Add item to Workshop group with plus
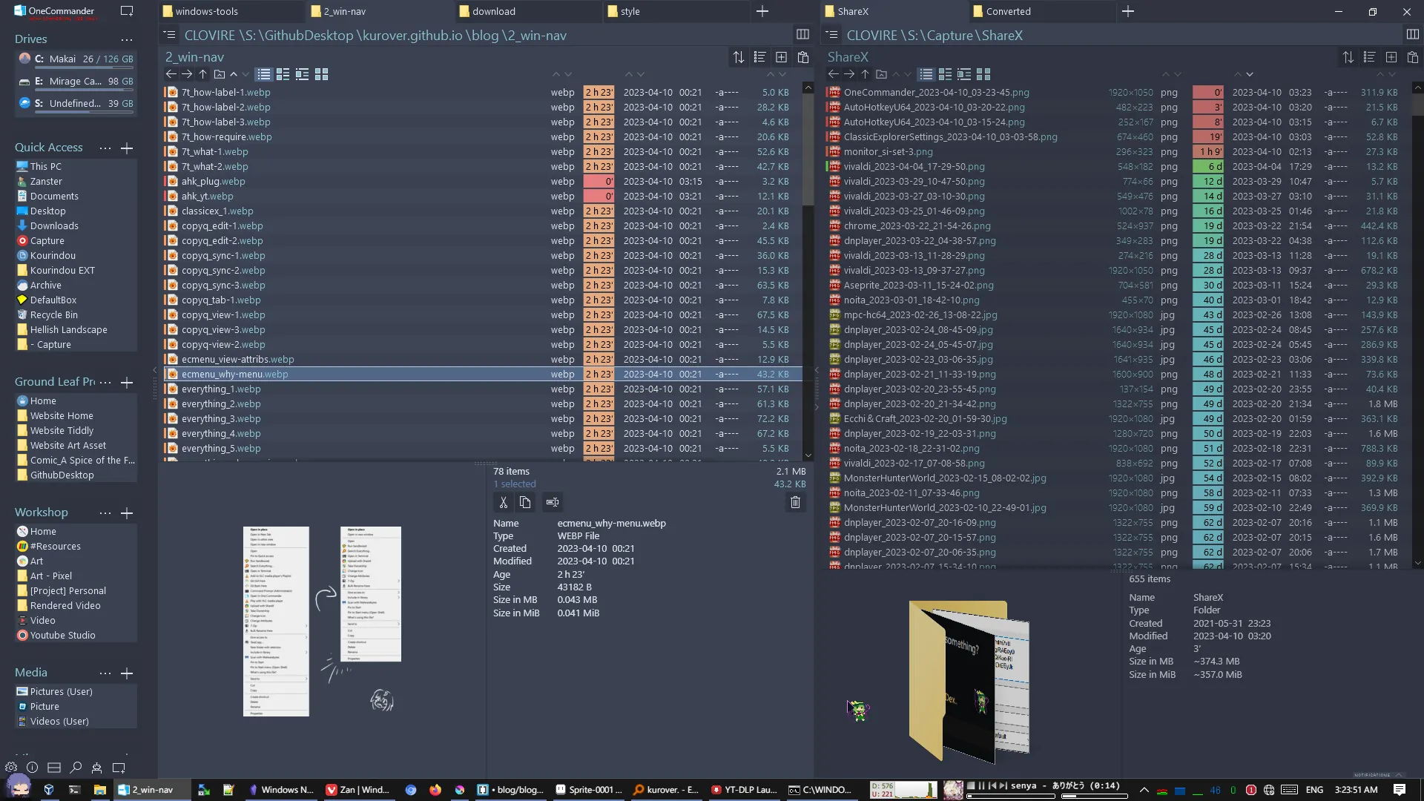Viewport: 1424px width, 801px height. click(x=127, y=512)
